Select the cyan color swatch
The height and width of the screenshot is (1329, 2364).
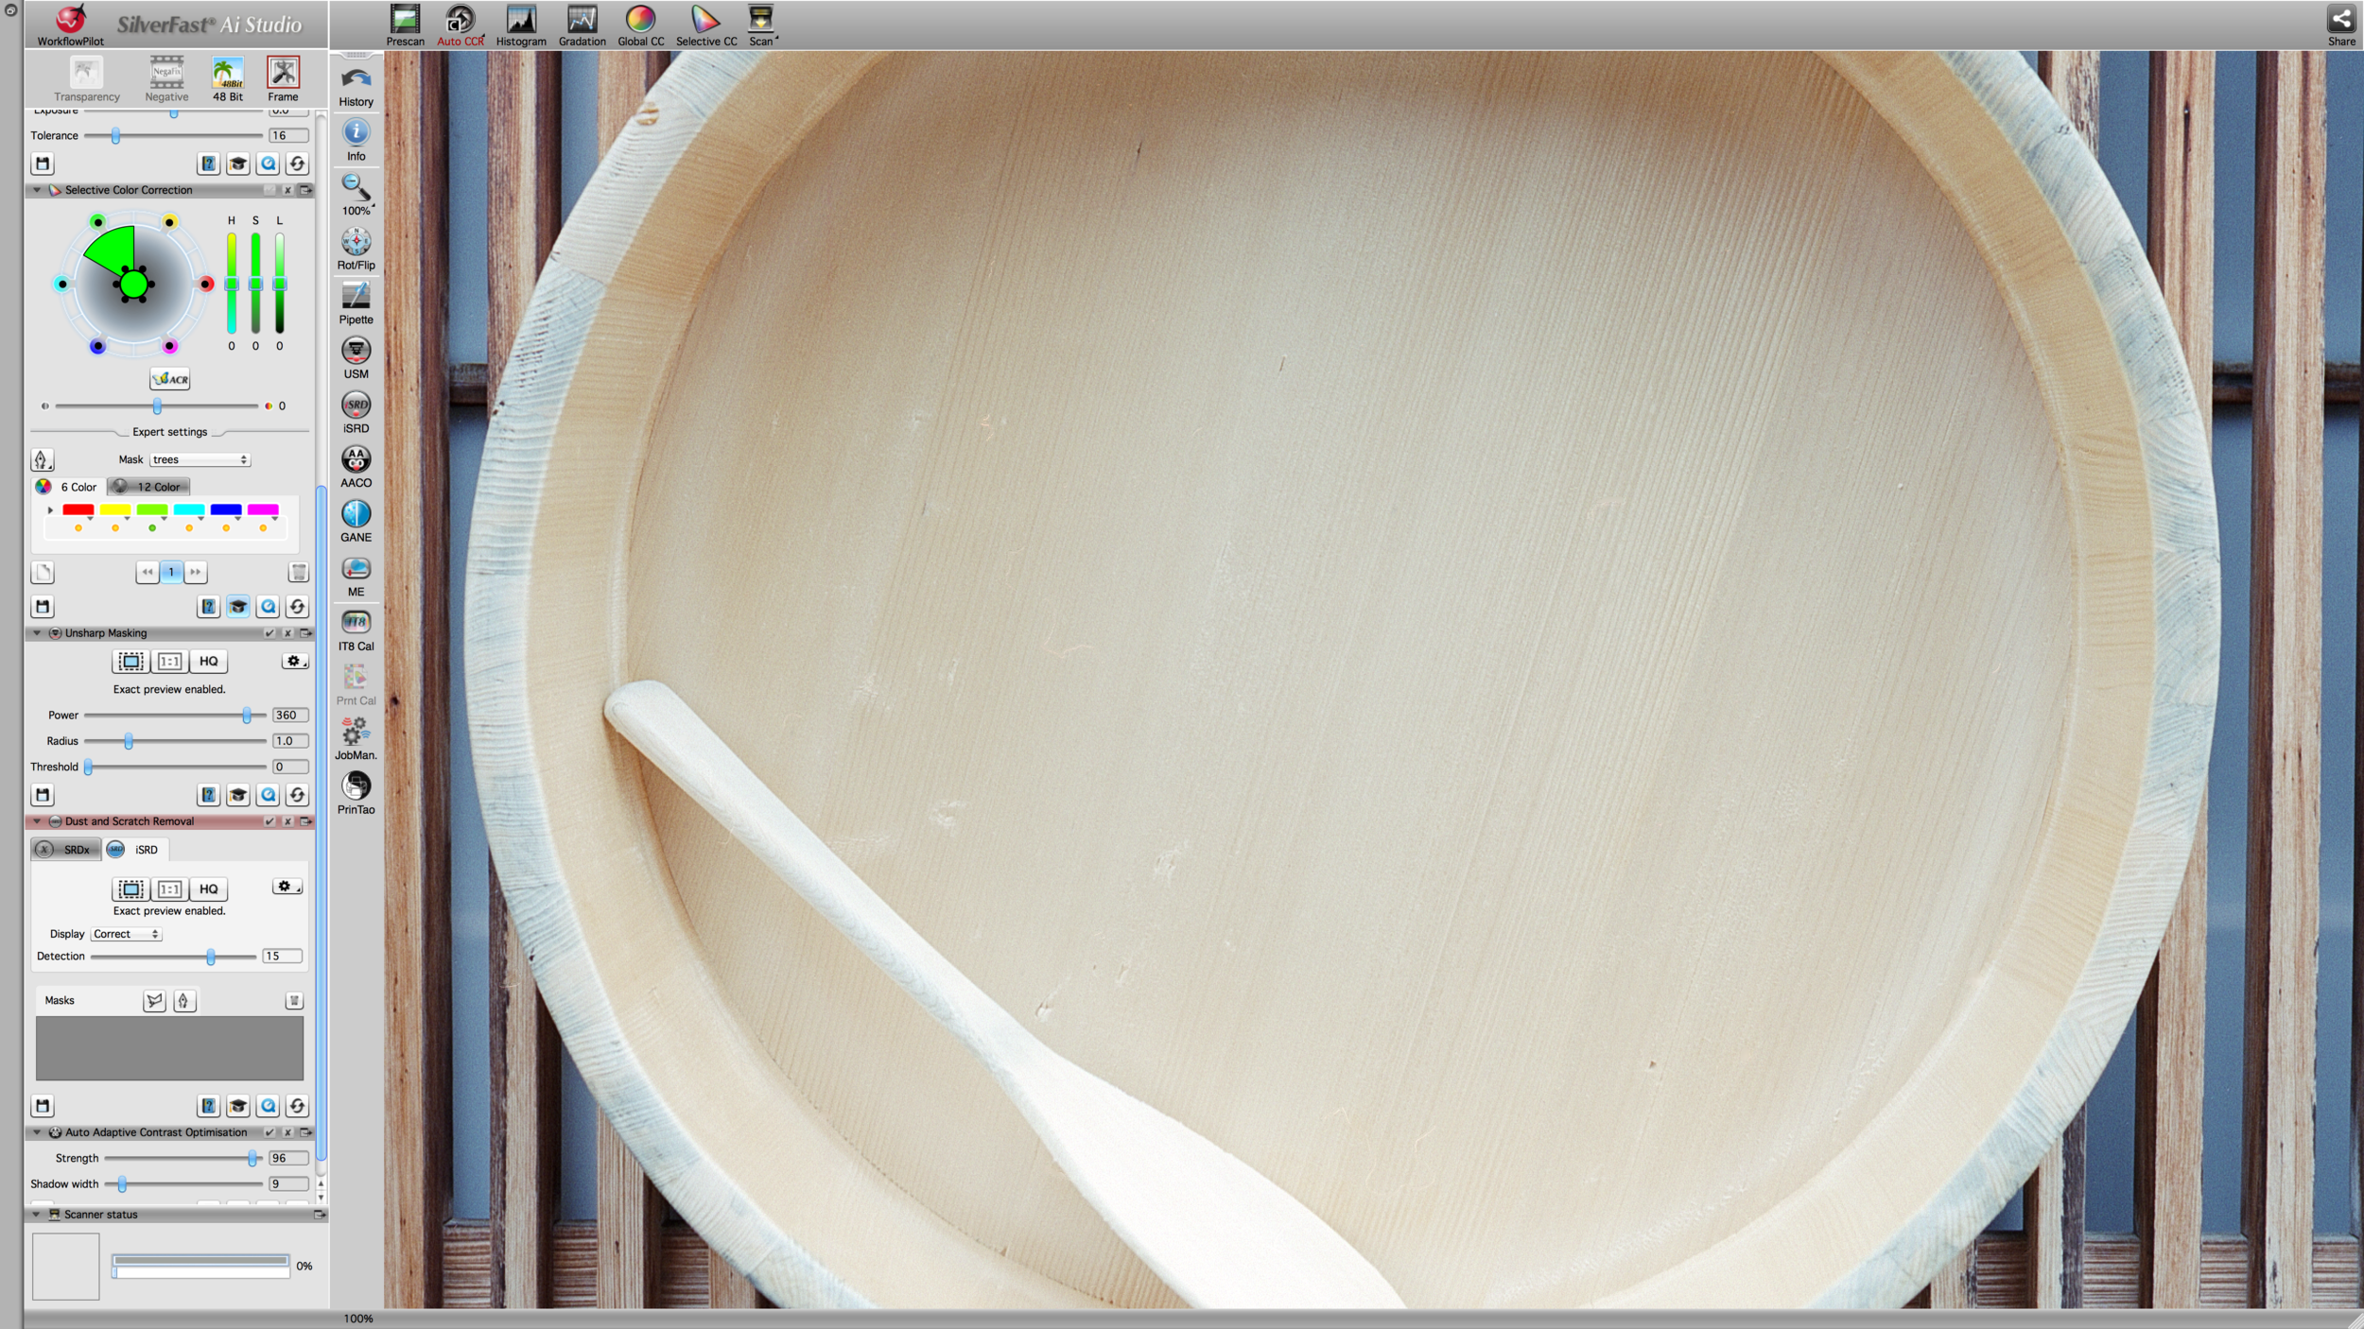pos(189,509)
